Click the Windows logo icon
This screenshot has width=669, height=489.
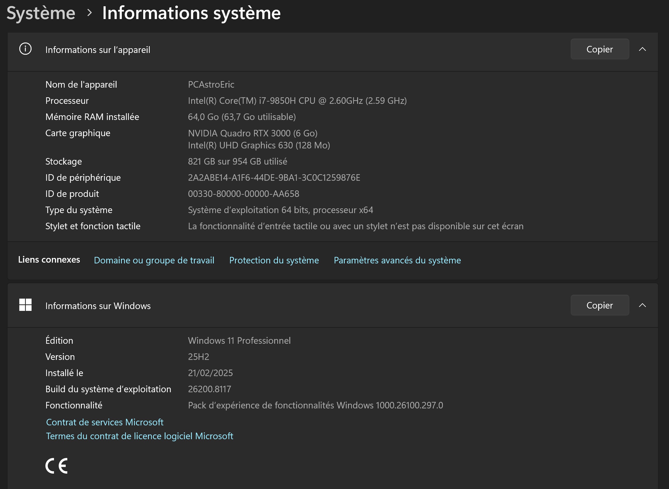click(x=25, y=305)
